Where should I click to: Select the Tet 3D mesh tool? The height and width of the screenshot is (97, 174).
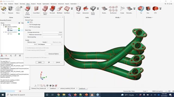141,10
